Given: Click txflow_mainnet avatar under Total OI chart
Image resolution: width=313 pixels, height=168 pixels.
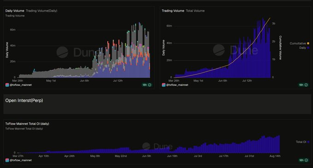Looking at the screenshot, I should [7, 160].
